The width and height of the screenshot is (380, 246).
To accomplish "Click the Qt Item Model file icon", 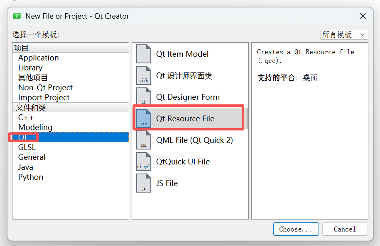I will [x=143, y=54].
